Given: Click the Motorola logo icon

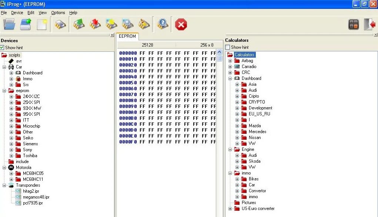Looking at the screenshot, I should coord(11,167).
